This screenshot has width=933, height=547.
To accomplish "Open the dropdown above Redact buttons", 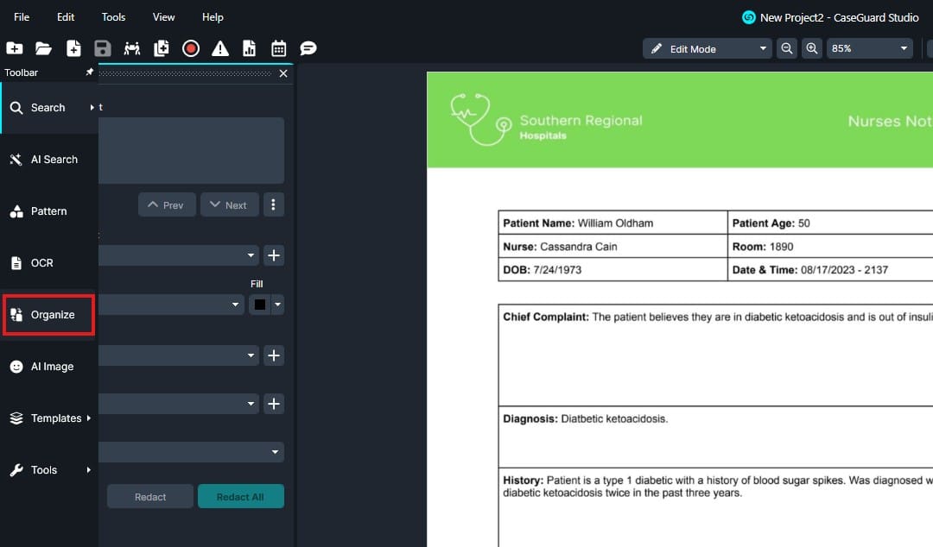I will coord(191,452).
